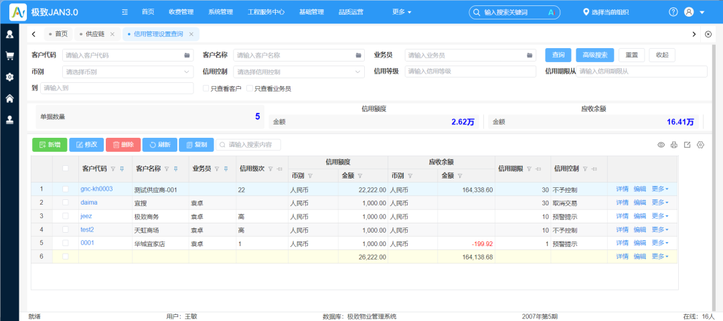Open the 收费管理 menu
Viewport: 723px width, 321px height.
click(x=181, y=13)
